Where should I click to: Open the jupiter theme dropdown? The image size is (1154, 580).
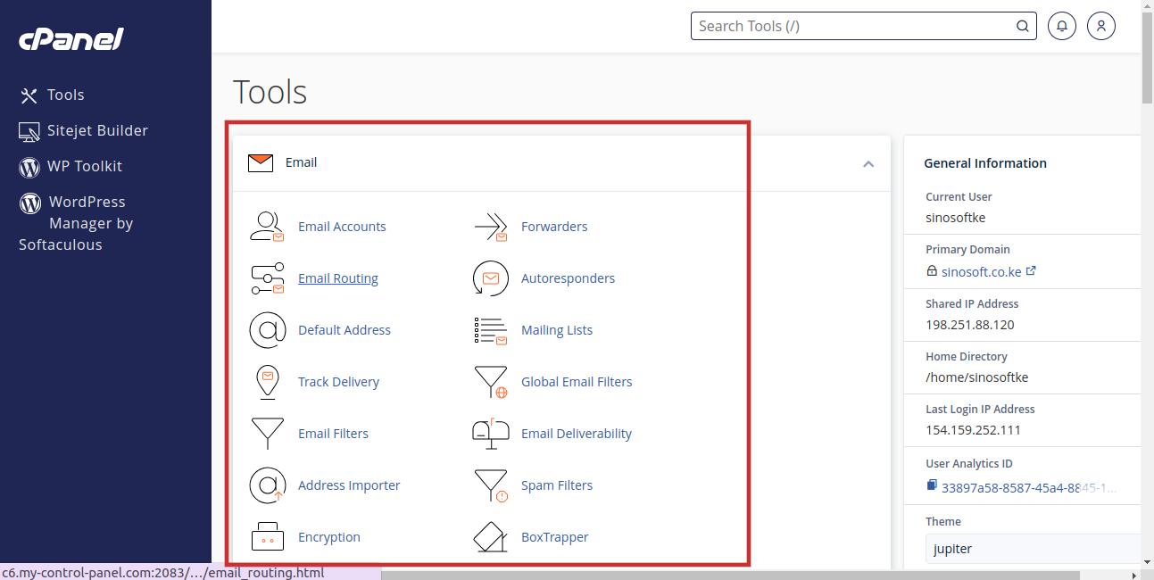(1033, 549)
